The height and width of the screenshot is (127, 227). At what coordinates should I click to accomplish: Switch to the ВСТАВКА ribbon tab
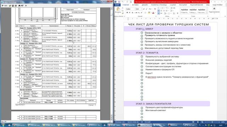[135, 5]
